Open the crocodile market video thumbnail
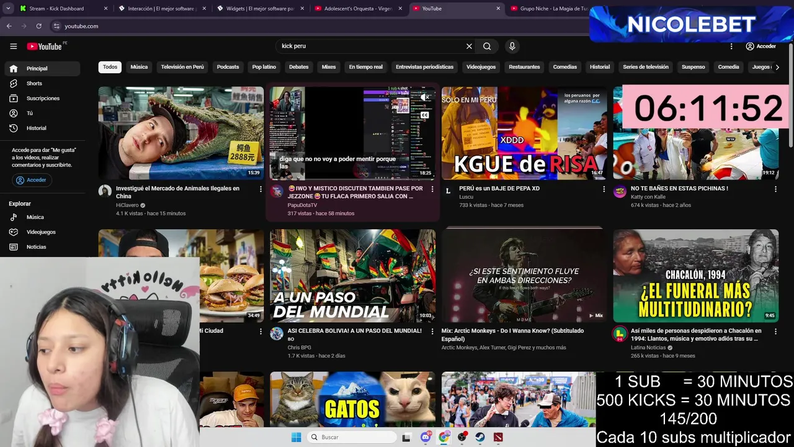794x447 pixels. [181, 133]
